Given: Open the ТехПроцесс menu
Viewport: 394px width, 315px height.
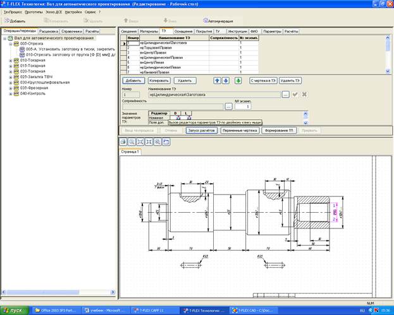Looking at the screenshot, I should click(x=13, y=12).
